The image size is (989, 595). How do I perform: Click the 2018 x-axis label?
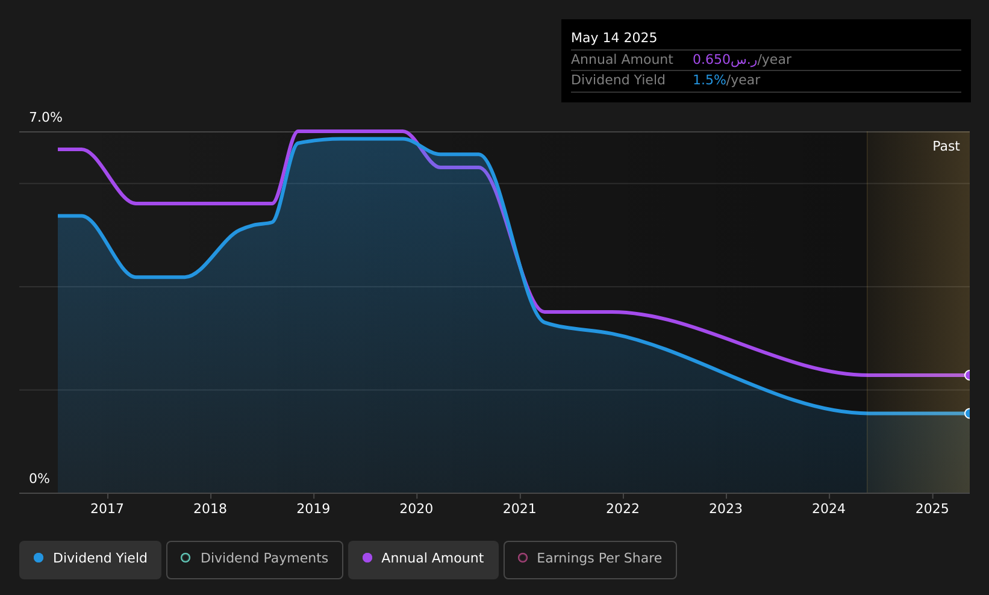210,509
